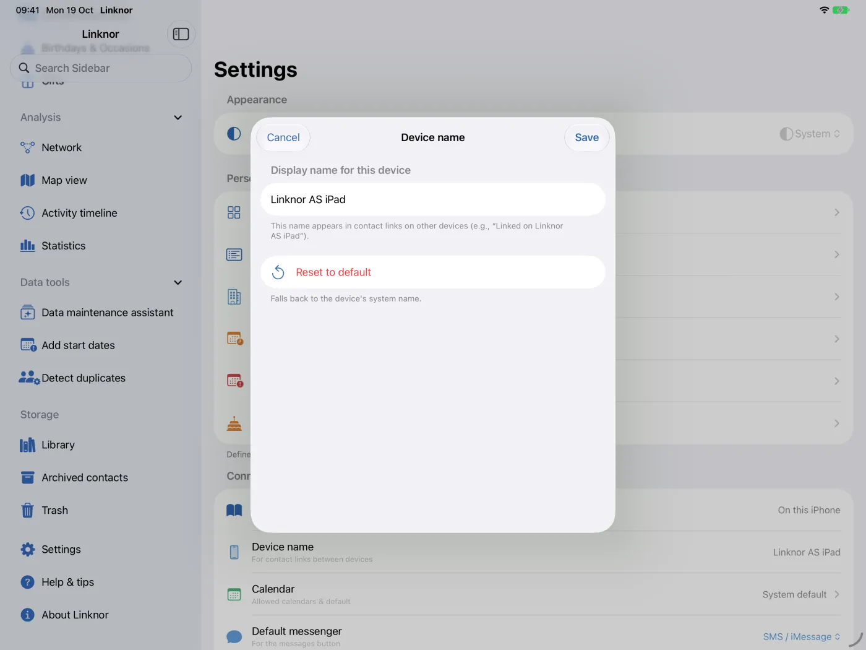Select Archived contacts label

[x=85, y=478]
